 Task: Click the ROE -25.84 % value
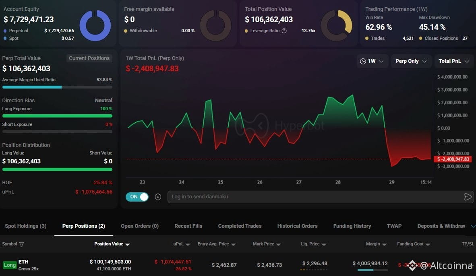pos(102,183)
